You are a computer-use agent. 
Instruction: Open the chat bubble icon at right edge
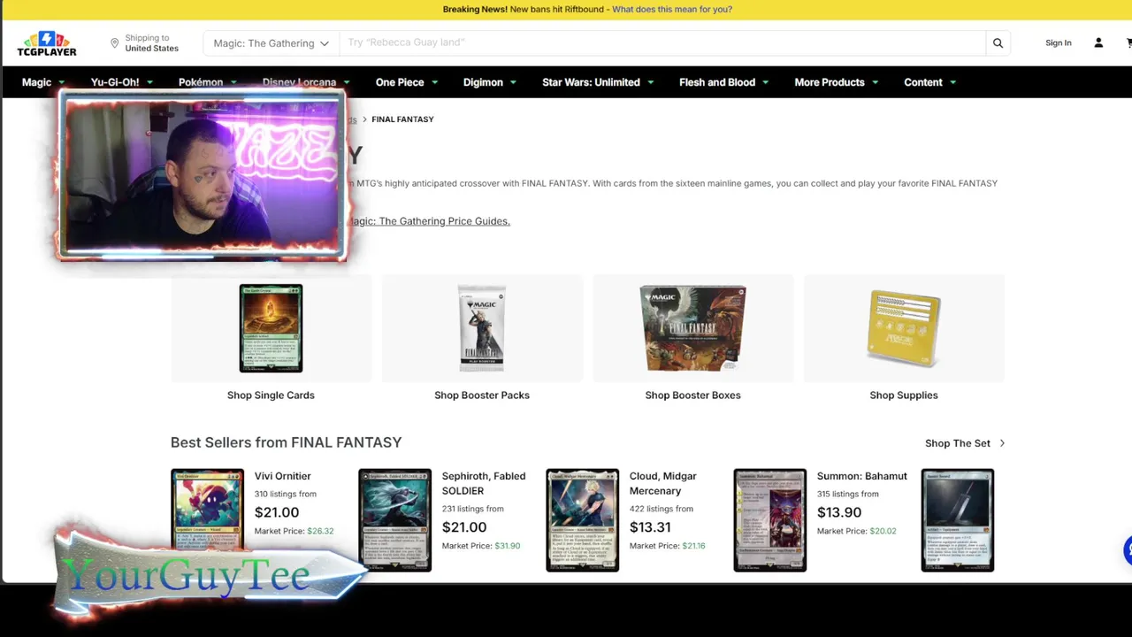[x=1128, y=549]
